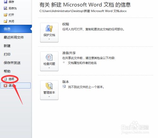Click the Save As icon
Image resolution: width=158 pixels, height=138 pixels.
point(5,8)
